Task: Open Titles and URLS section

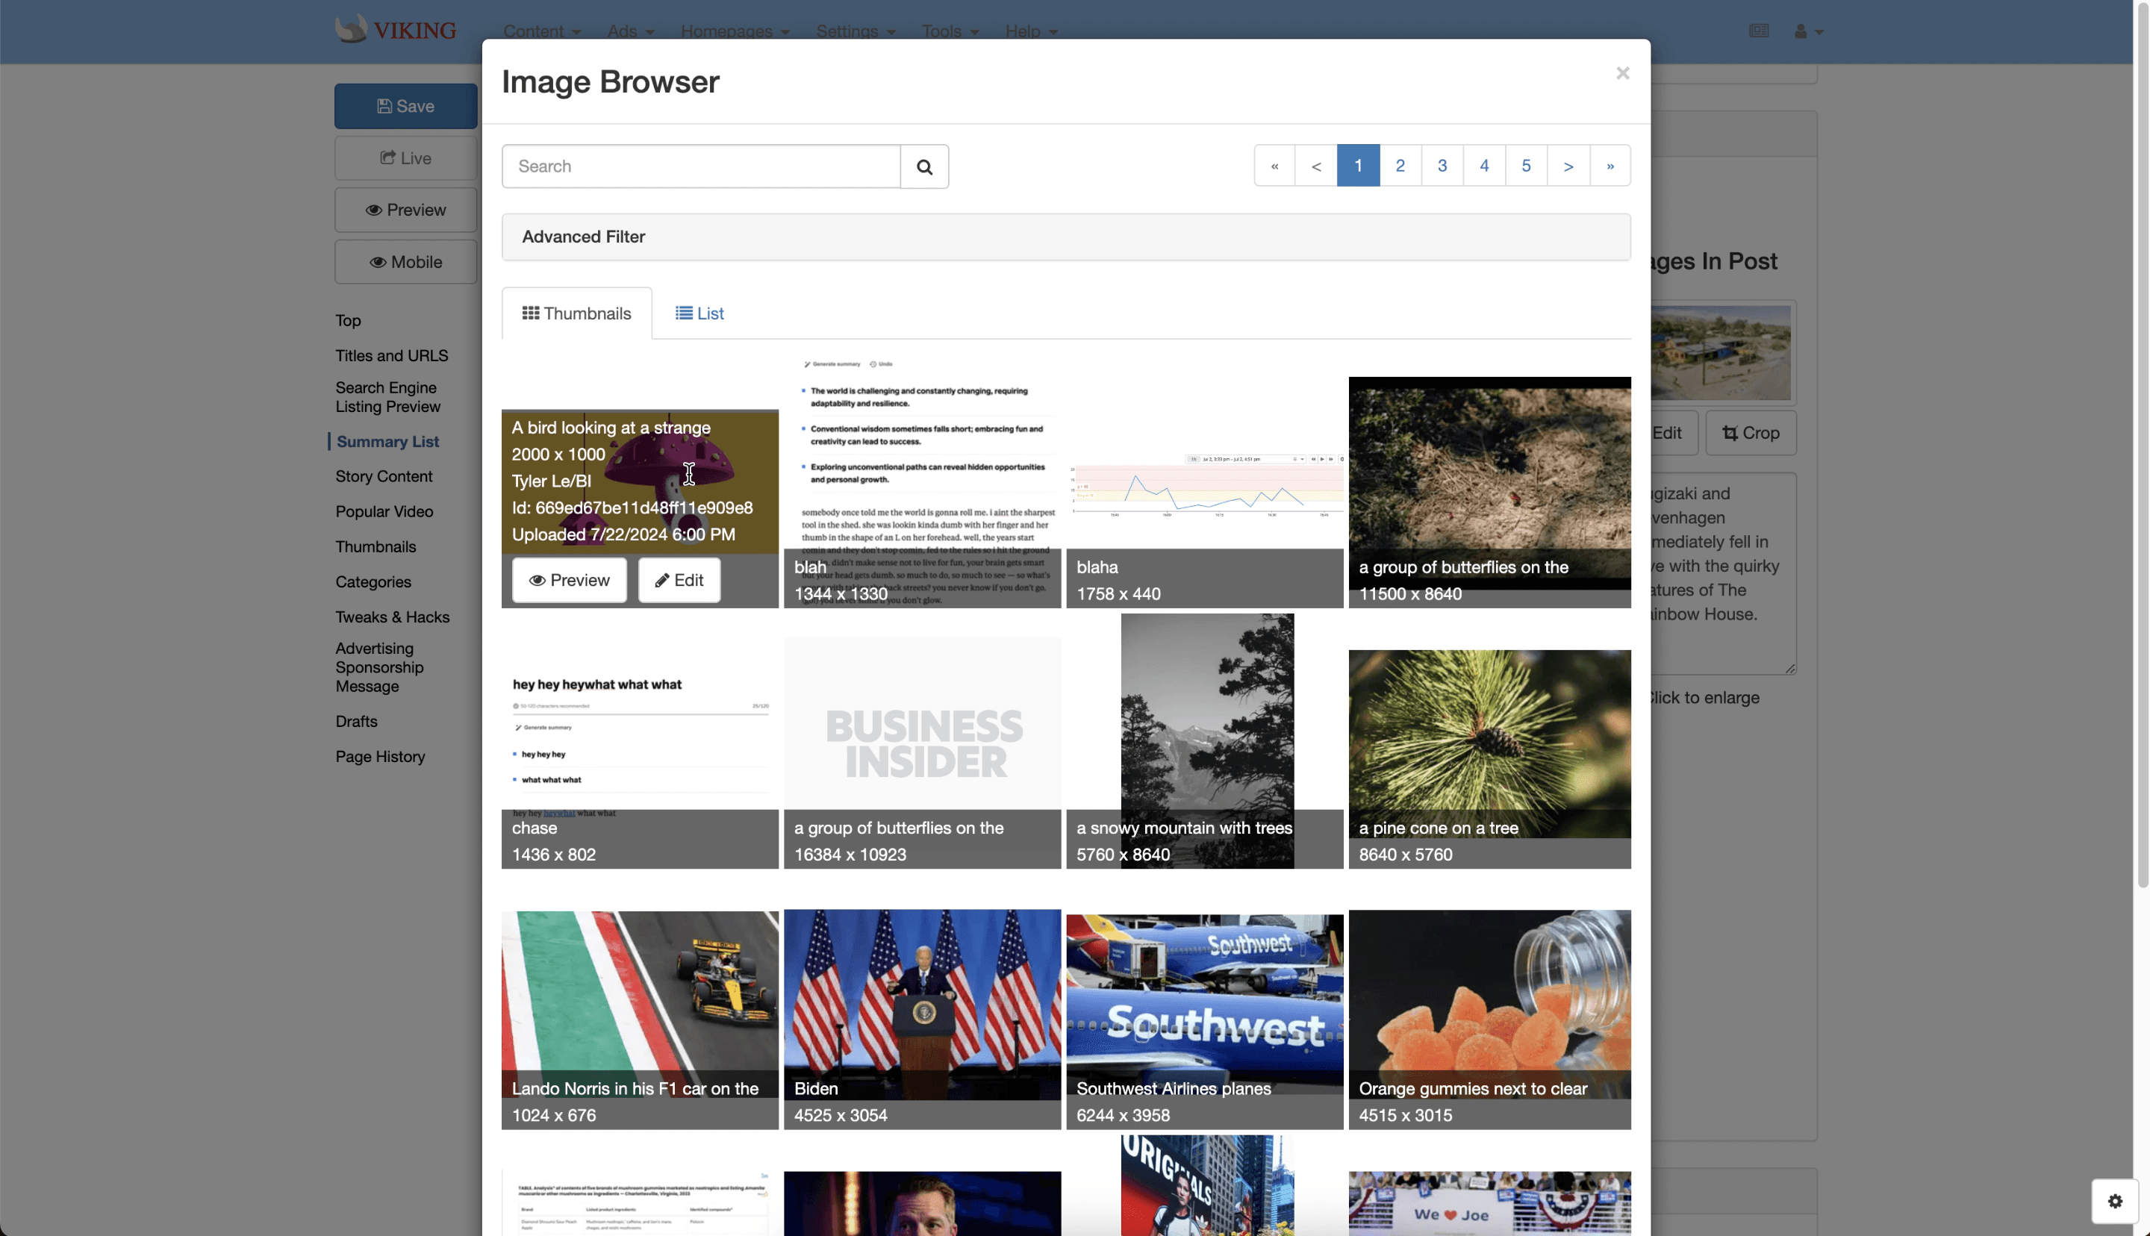Action: [x=391, y=356]
